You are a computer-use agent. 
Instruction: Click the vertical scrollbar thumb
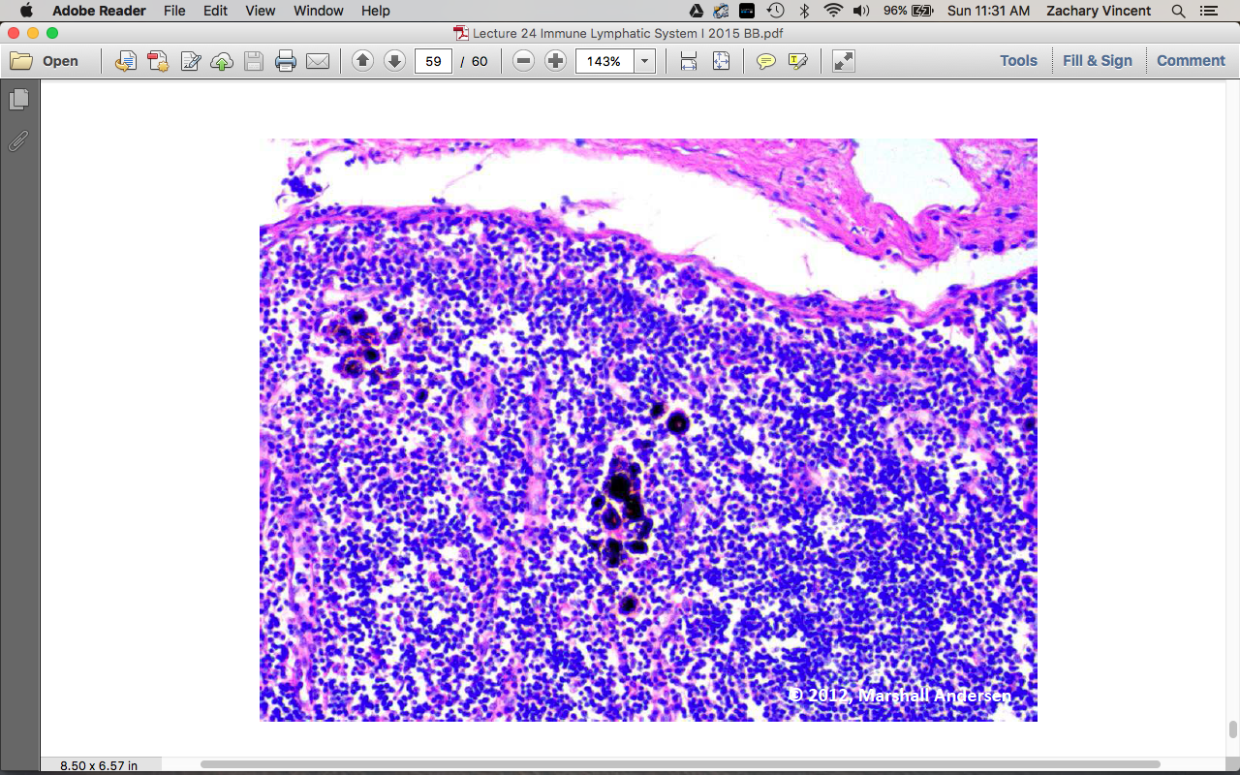(x=1233, y=728)
